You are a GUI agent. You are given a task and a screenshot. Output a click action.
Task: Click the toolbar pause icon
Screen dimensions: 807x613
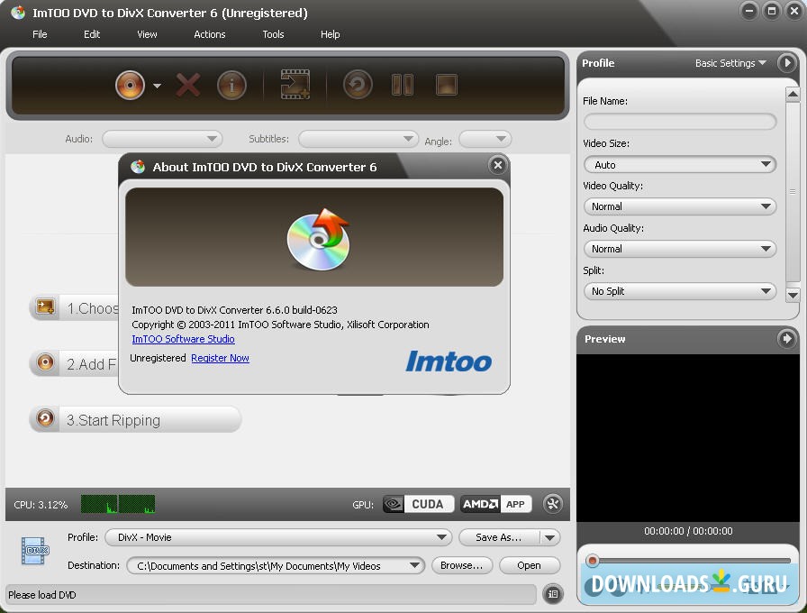tap(403, 85)
